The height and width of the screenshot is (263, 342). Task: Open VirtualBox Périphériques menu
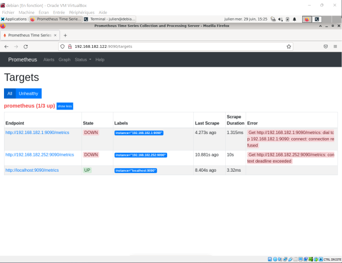pos(82,13)
